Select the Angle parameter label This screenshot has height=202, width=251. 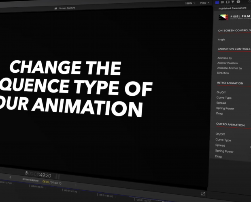coord(221,40)
